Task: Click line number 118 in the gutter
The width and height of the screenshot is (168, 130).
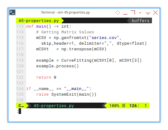Action: click(x=20, y=55)
